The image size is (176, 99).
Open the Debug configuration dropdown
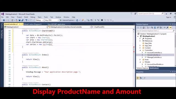(x=40, y=20)
